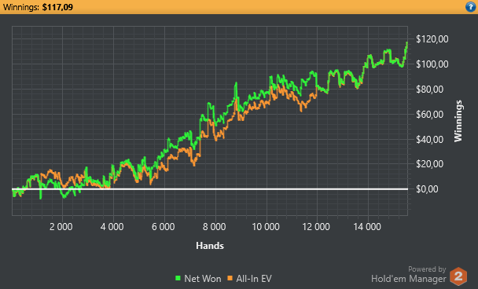The width and height of the screenshot is (478, 289).
Task: Click the Powered by Hold'em Manager text
Action: tap(409, 275)
